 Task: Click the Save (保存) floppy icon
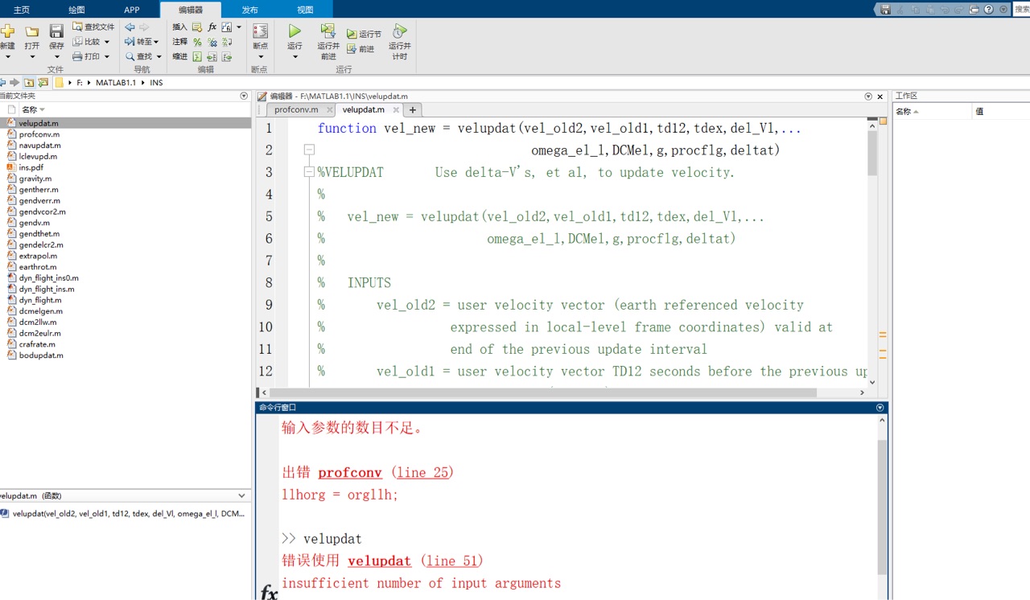pos(56,31)
